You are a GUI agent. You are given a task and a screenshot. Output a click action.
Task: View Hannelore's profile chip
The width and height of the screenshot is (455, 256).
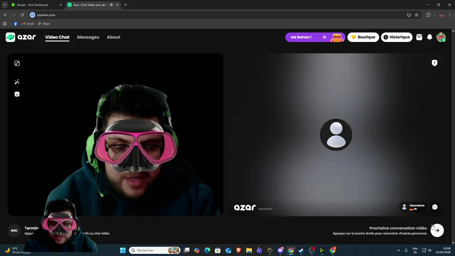point(413,207)
